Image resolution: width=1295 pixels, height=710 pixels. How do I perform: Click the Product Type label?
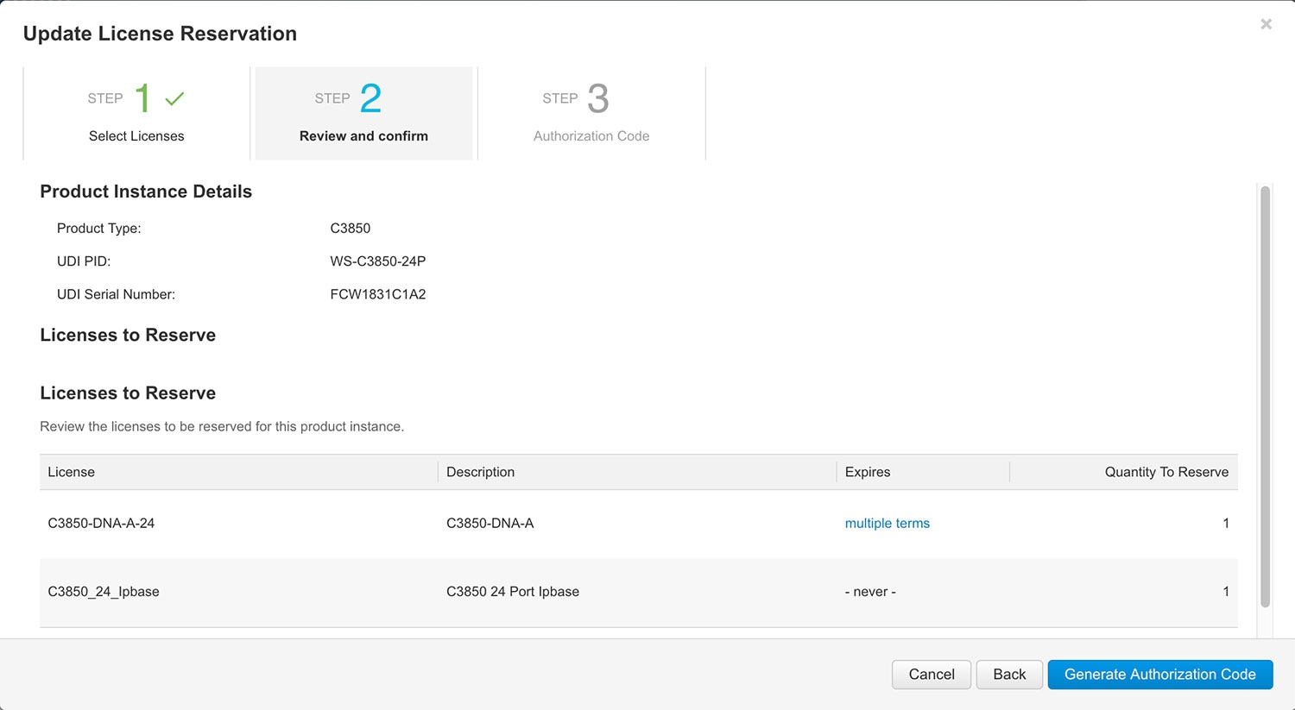point(98,229)
